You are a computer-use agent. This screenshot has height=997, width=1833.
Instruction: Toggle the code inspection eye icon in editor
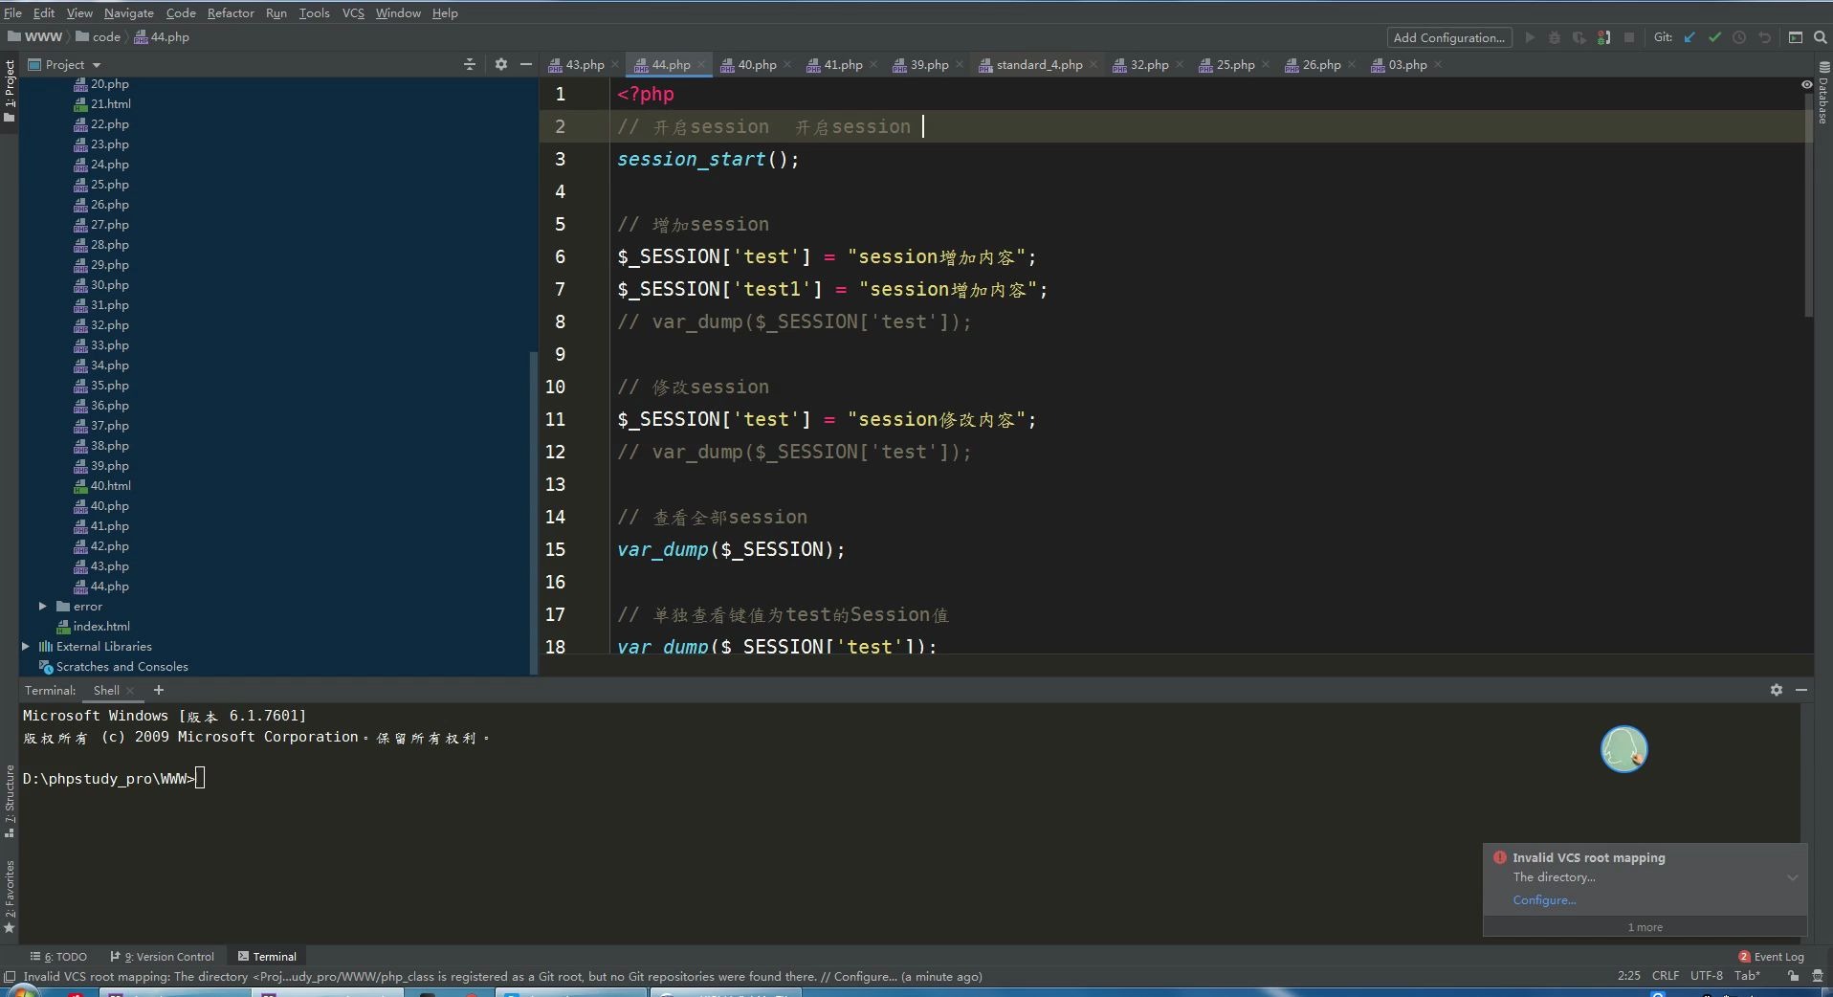click(x=1805, y=85)
